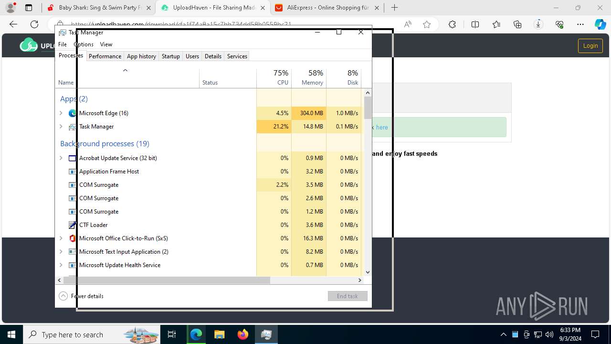Sort processes by CPU column
Viewport: 611px width, 344px height.
274,78
